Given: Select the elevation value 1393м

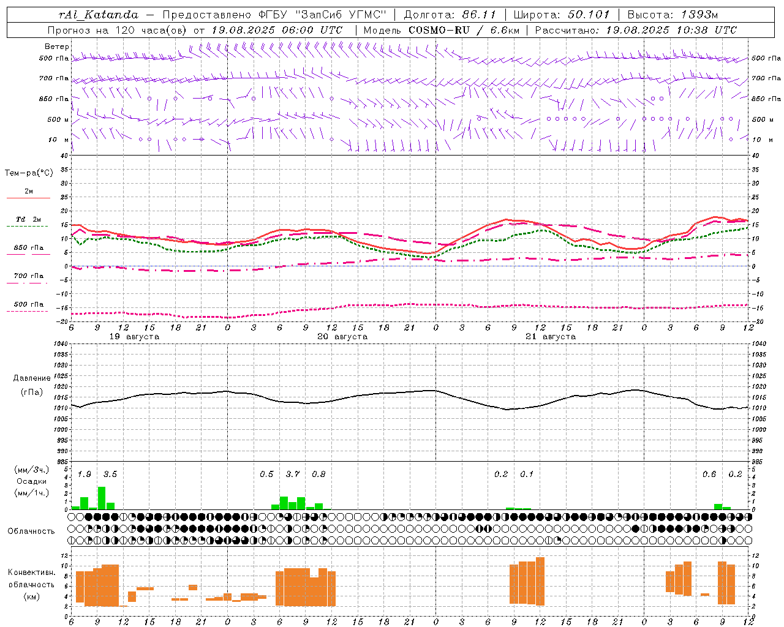Looking at the screenshot, I should tap(699, 15).
